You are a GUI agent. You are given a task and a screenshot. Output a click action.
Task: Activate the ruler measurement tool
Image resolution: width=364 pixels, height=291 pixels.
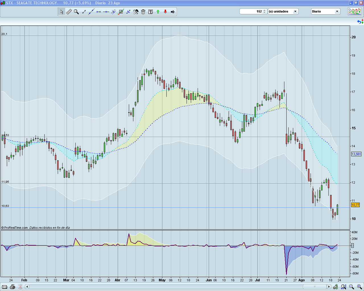(69, 12)
